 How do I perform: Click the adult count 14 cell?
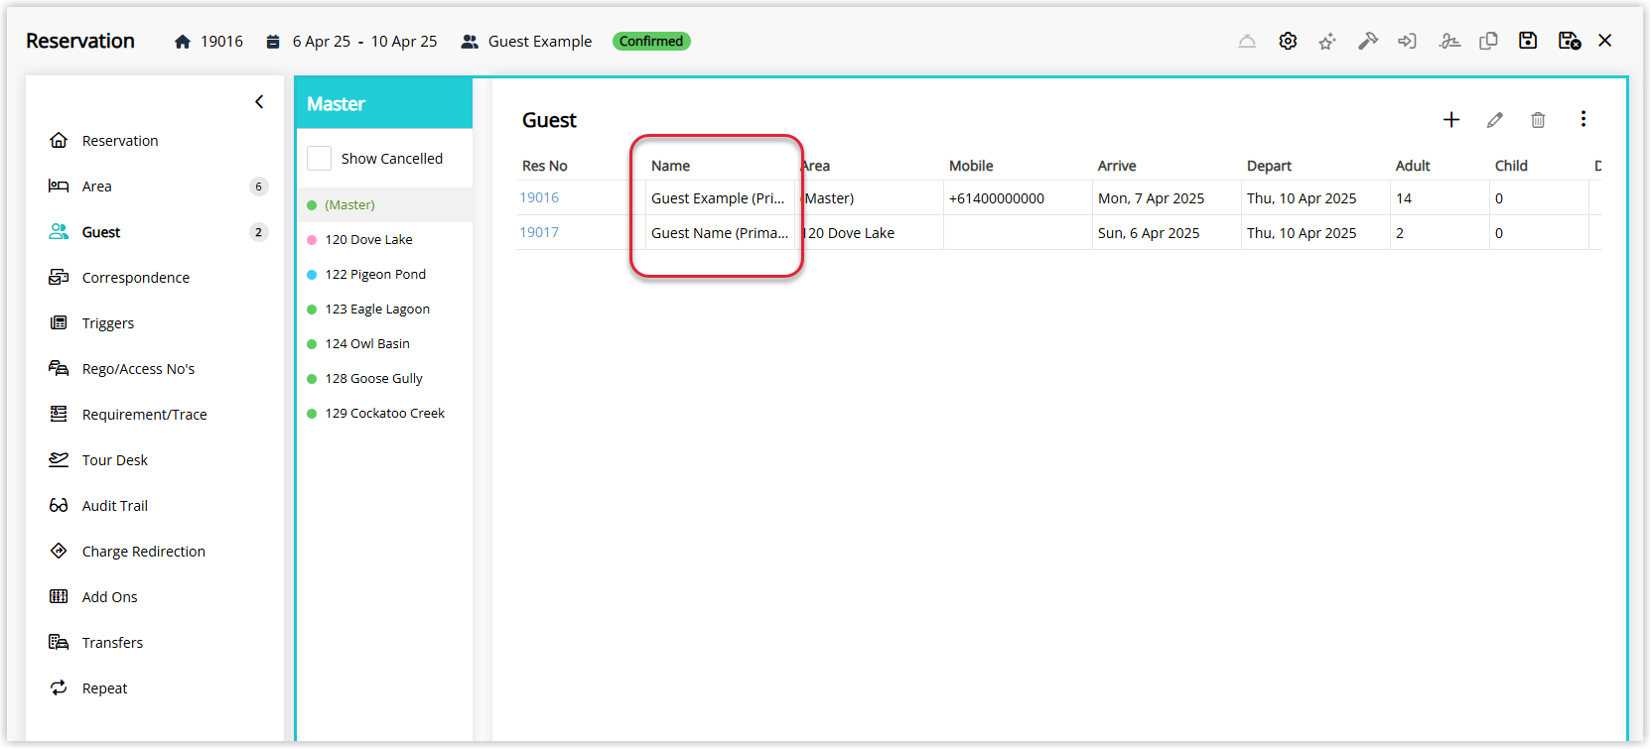point(1440,198)
